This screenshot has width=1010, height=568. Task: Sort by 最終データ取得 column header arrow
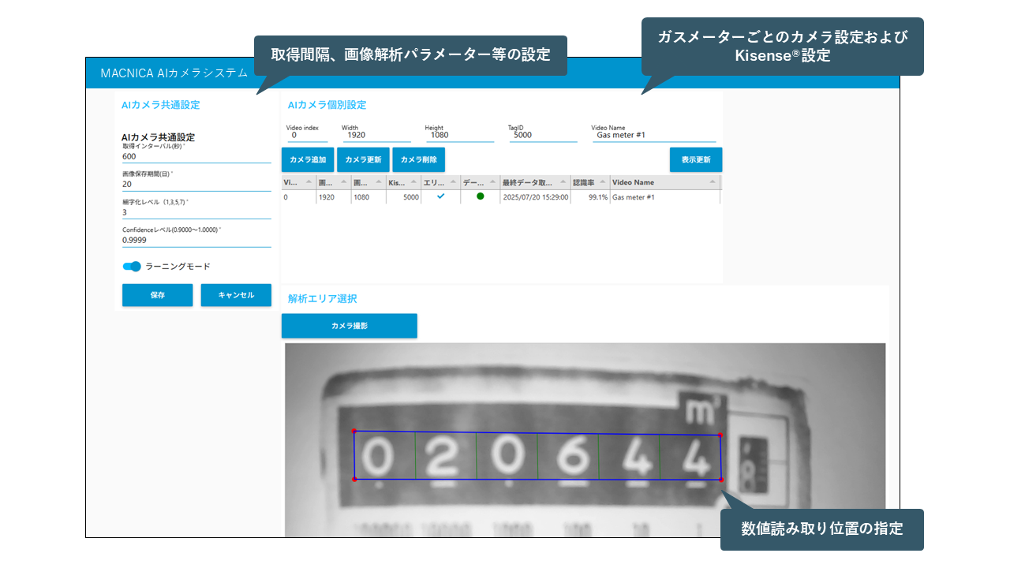click(562, 182)
